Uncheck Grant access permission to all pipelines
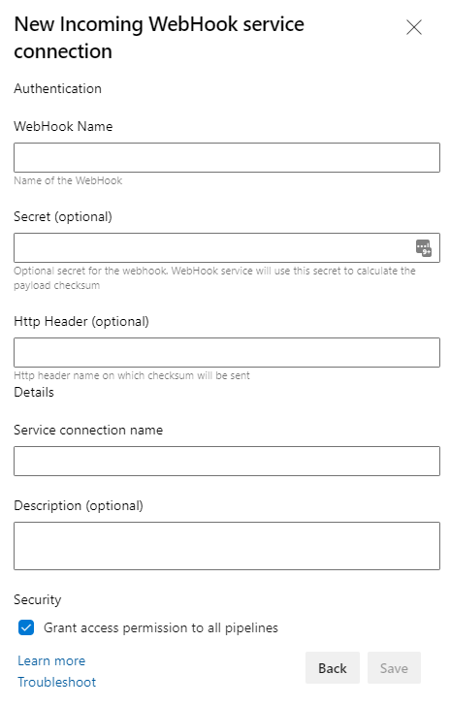The height and width of the screenshot is (706, 450). (x=26, y=627)
